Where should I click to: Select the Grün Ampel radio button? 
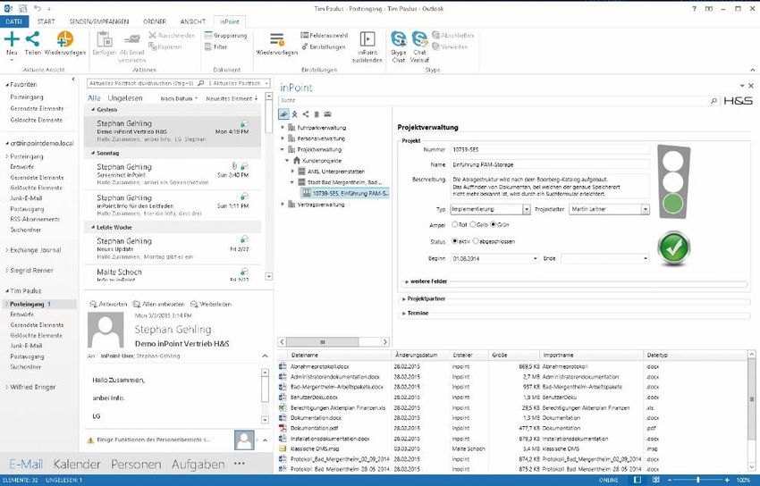[494, 224]
